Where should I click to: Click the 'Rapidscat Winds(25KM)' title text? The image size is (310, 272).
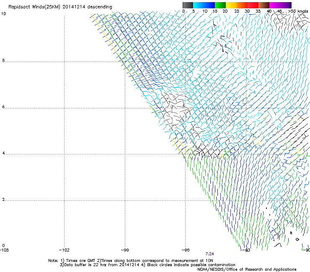click(34, 7)
